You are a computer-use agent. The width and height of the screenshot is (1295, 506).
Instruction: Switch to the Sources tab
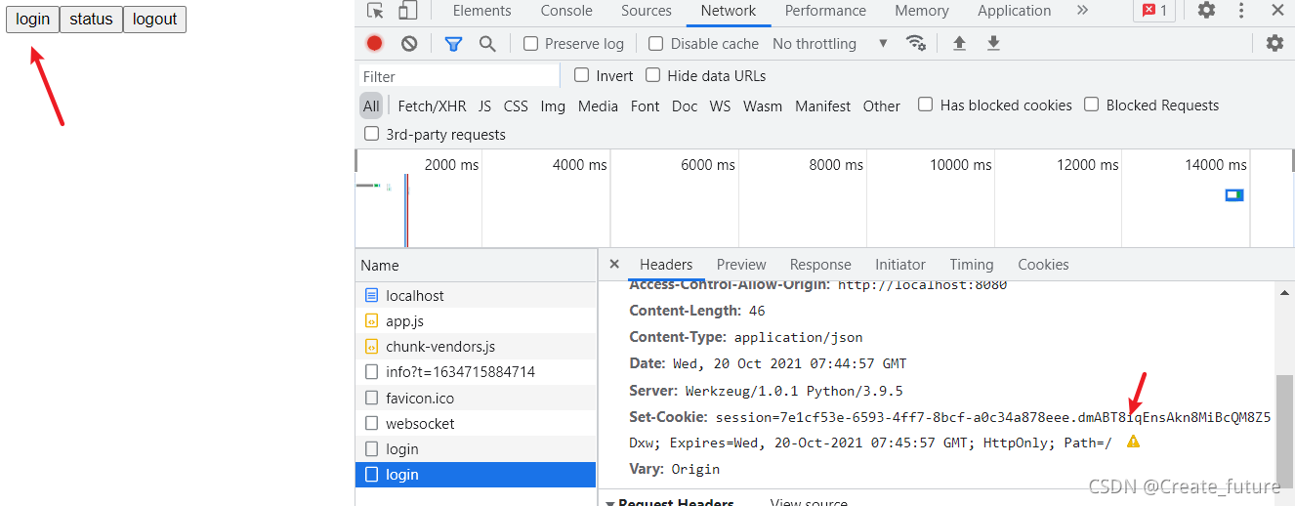647,11
